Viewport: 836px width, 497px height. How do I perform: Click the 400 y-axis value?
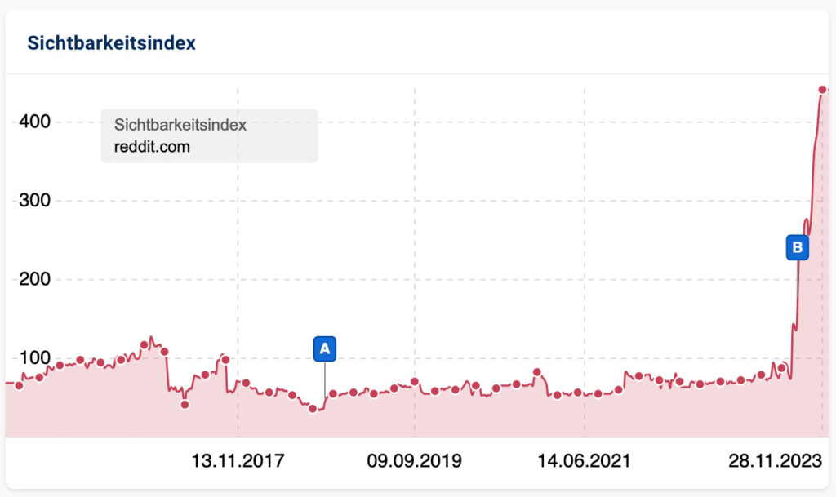pos(34,122)
